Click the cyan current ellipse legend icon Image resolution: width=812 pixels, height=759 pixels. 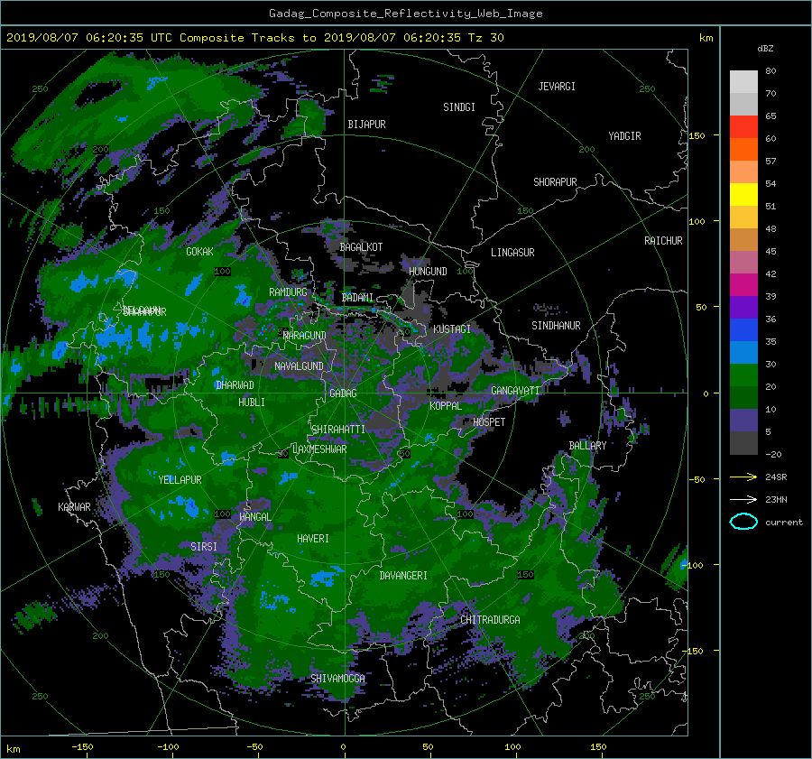click(x=743, y=522)
